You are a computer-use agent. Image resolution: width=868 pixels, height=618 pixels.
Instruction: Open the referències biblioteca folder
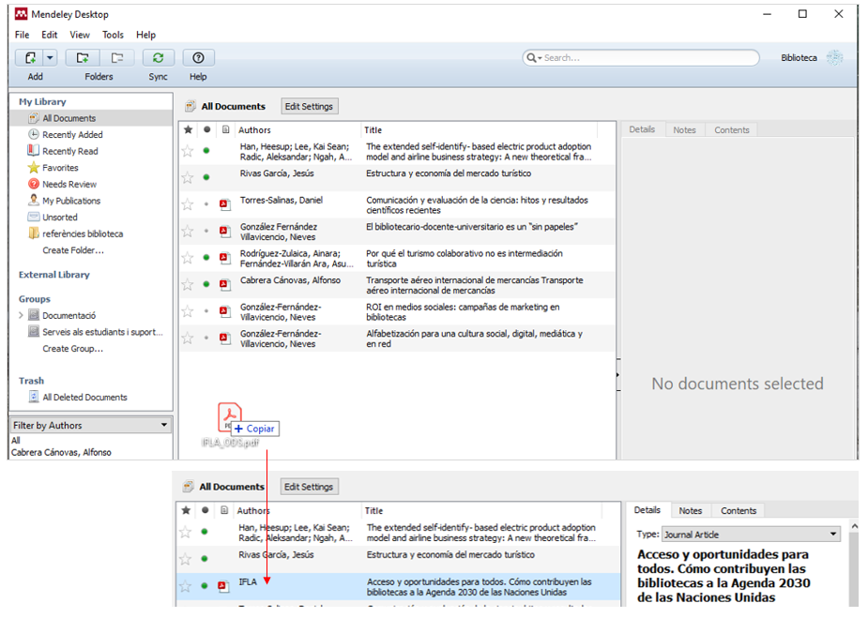pos(83,234)
